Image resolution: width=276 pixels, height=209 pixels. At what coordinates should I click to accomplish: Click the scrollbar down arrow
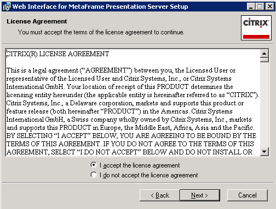264,151
